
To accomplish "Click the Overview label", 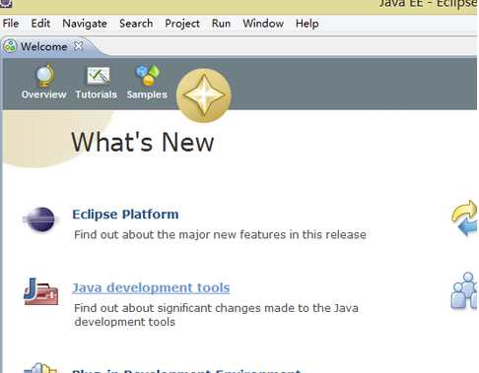I will pos(44,94).
